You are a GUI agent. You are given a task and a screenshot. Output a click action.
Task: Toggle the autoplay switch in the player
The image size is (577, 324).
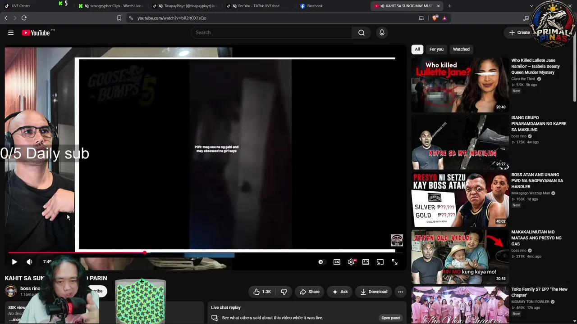pos(321,262)
